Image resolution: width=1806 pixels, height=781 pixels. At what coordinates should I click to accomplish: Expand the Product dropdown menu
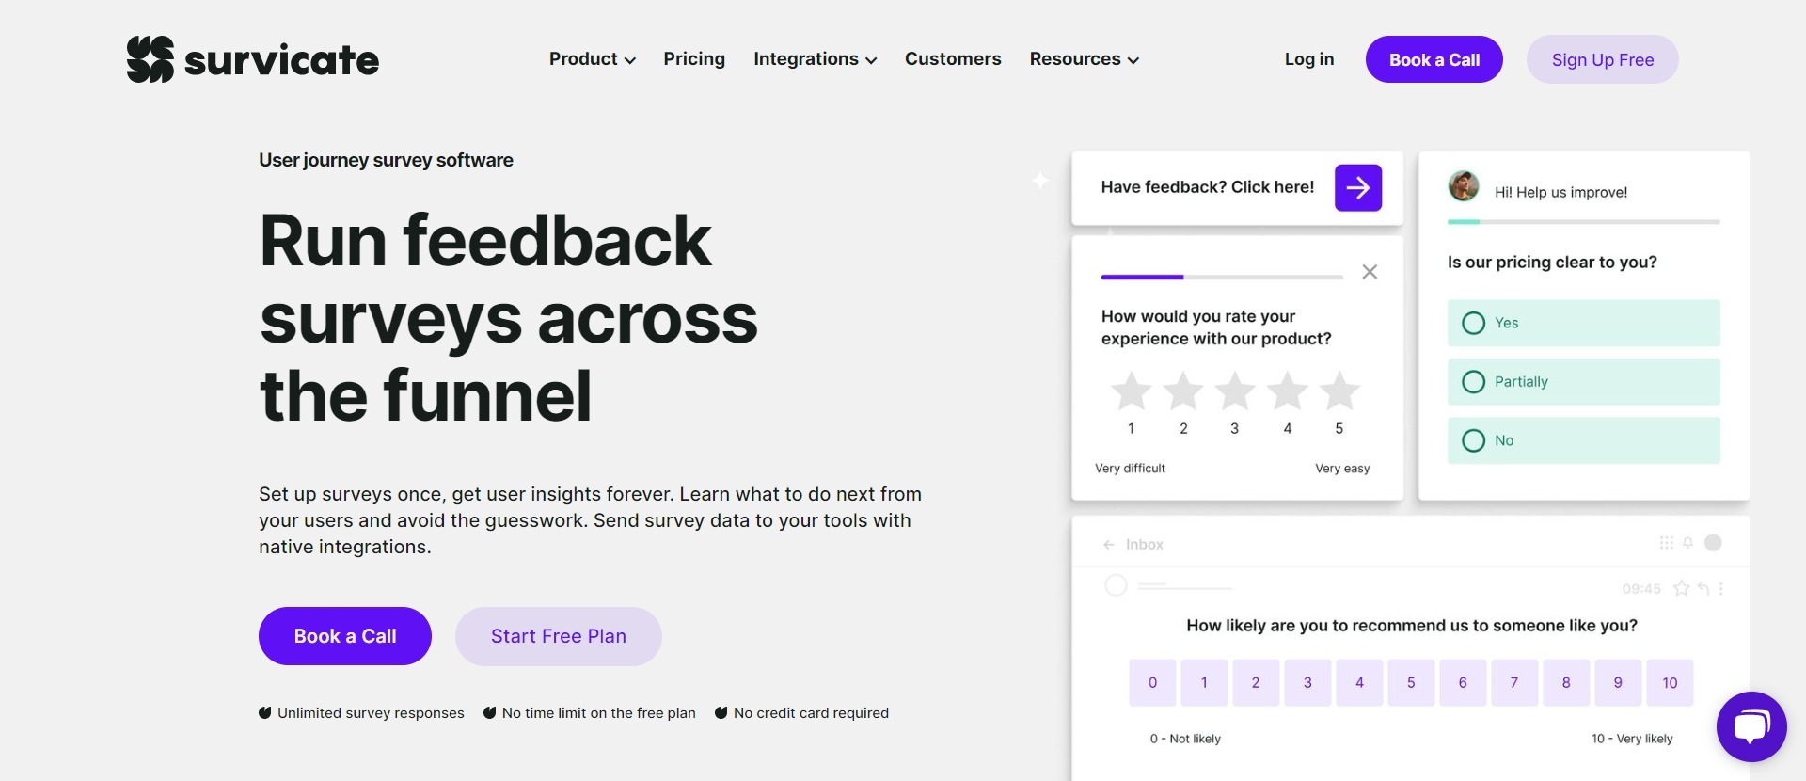pos(592,59)
